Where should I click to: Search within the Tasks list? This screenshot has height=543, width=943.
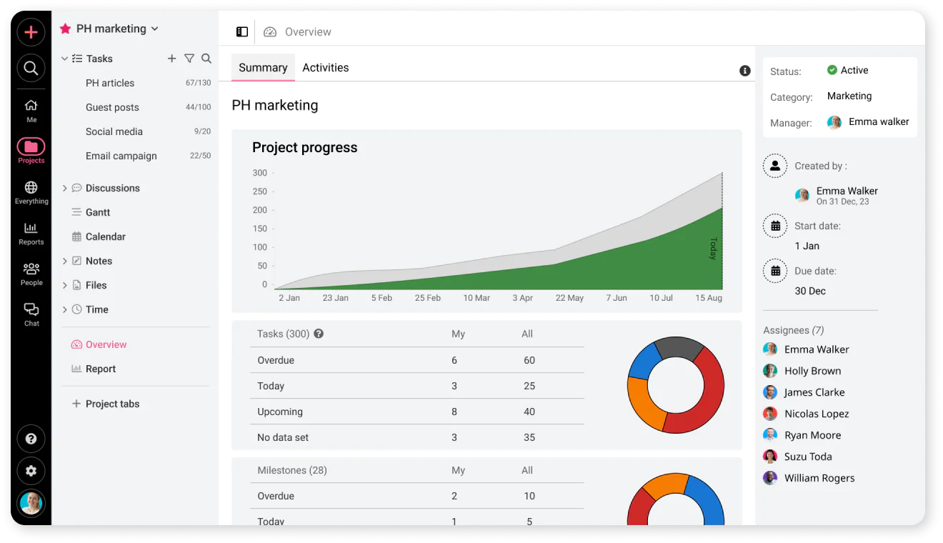206,59
